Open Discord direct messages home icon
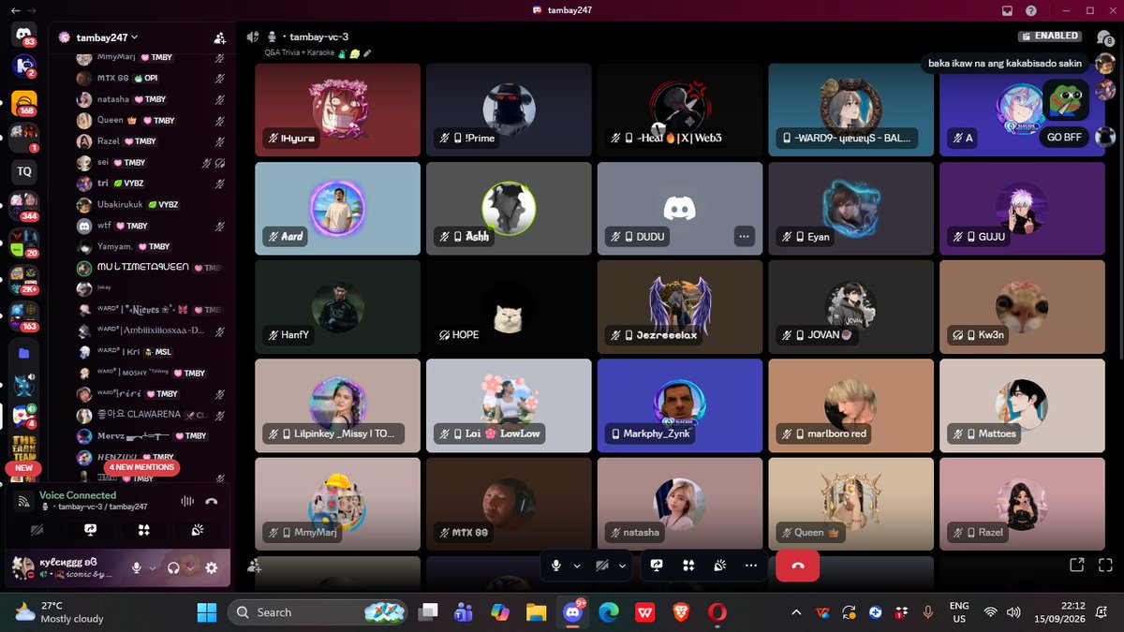1124x632 pixels. (x=24, y=35)
